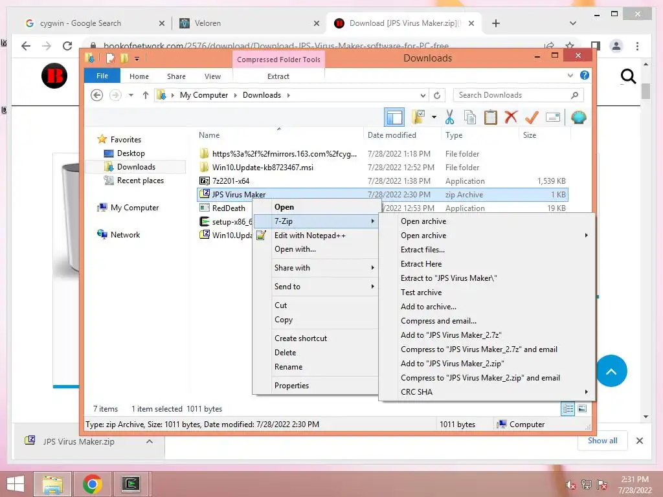Select the 7z2201-x64 file row
Screen dimensions: 663x497
point(383,181)
